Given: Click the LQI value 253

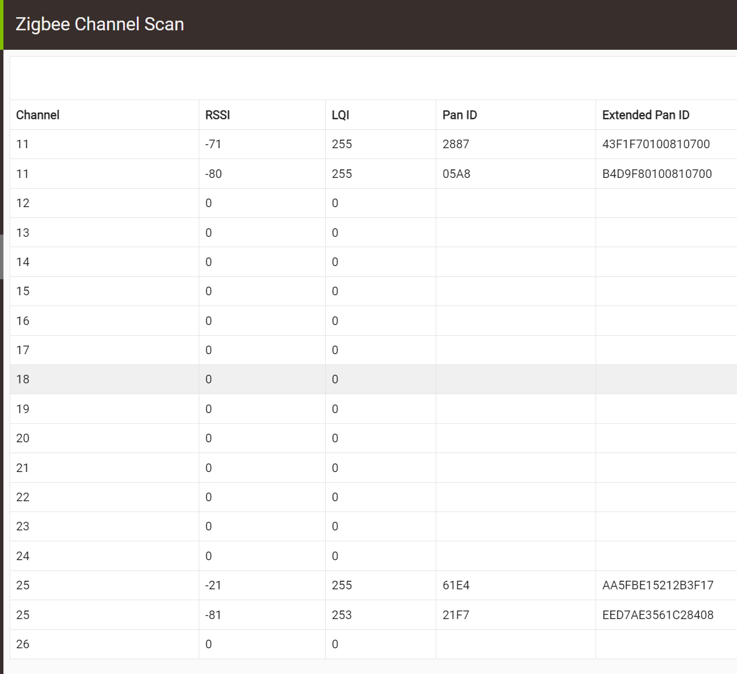Looking at the screenshot, I should click(342, 615).
